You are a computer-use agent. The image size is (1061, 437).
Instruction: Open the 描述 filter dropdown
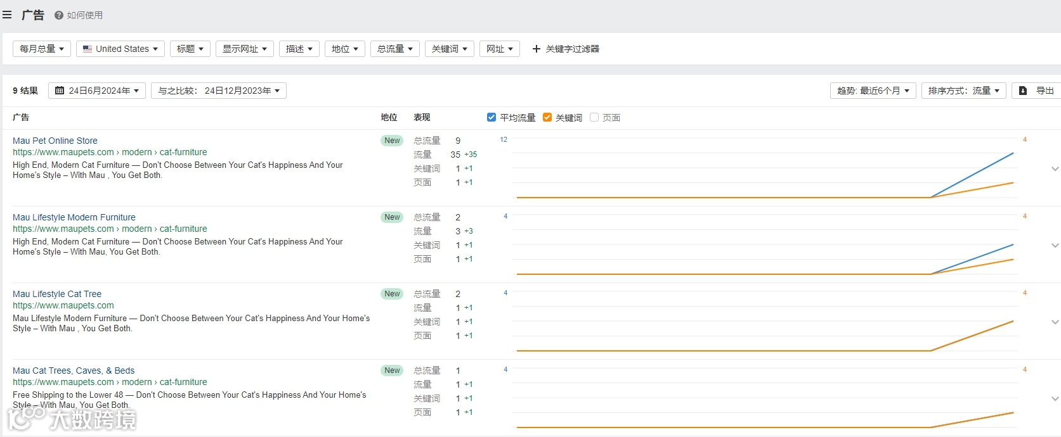coord(299,49)
